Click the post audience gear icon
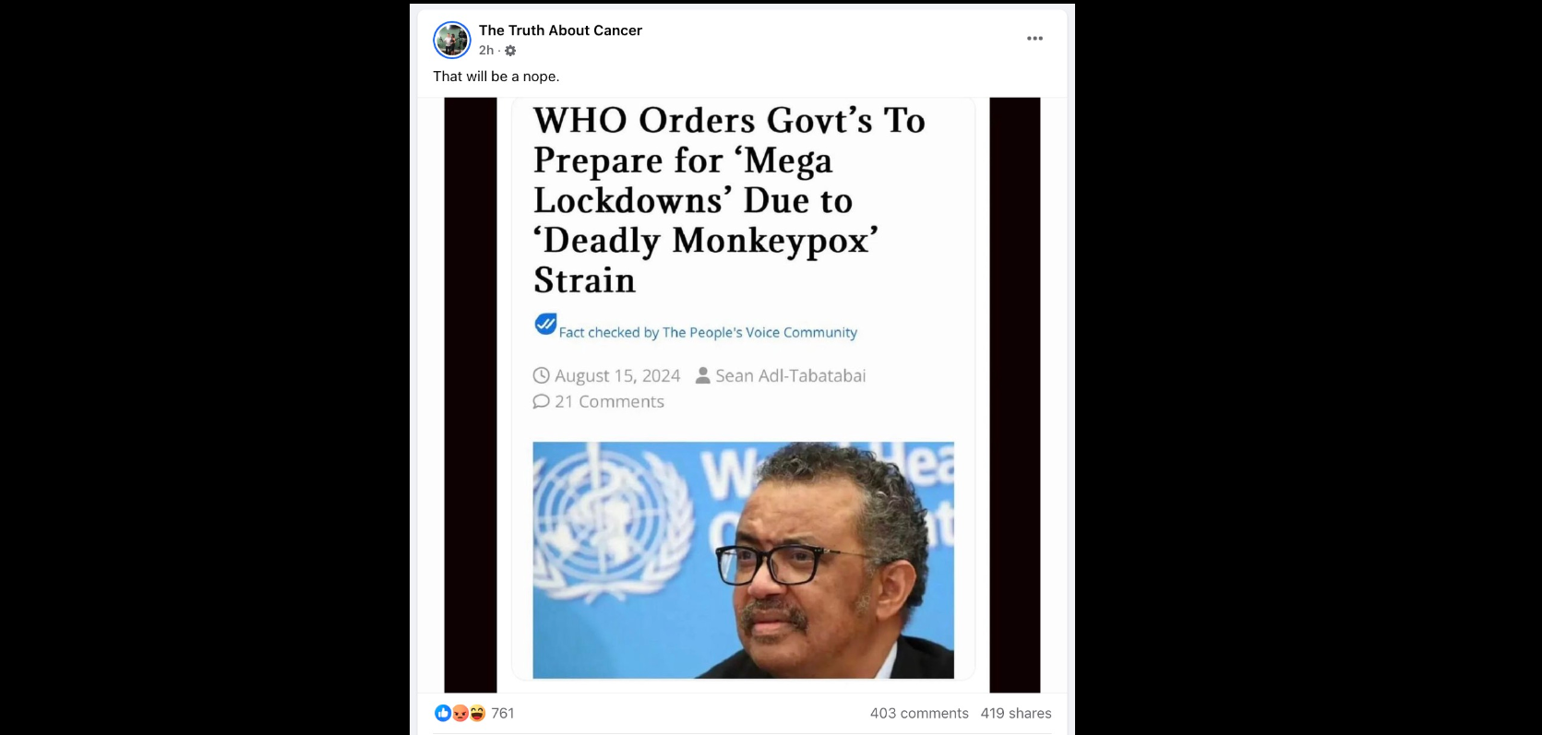The image size is (1542, 735). point(510,51)
